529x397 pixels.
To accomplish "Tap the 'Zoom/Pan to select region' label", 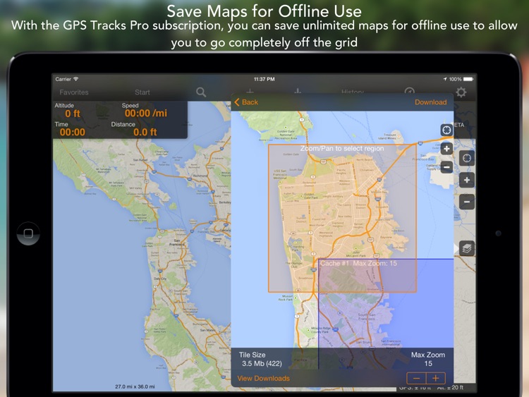I will tap(342, 148).
